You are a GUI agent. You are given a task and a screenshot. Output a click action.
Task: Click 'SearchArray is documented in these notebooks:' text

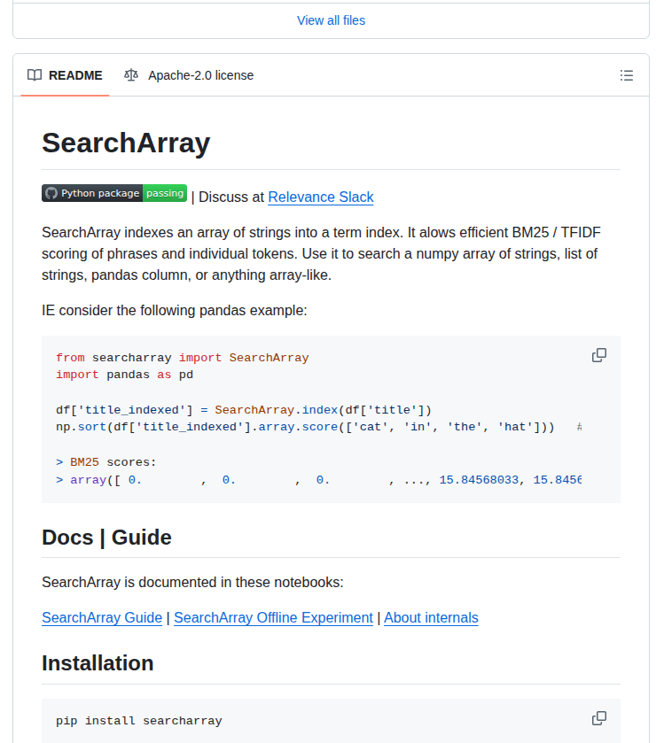pos(192,582)
